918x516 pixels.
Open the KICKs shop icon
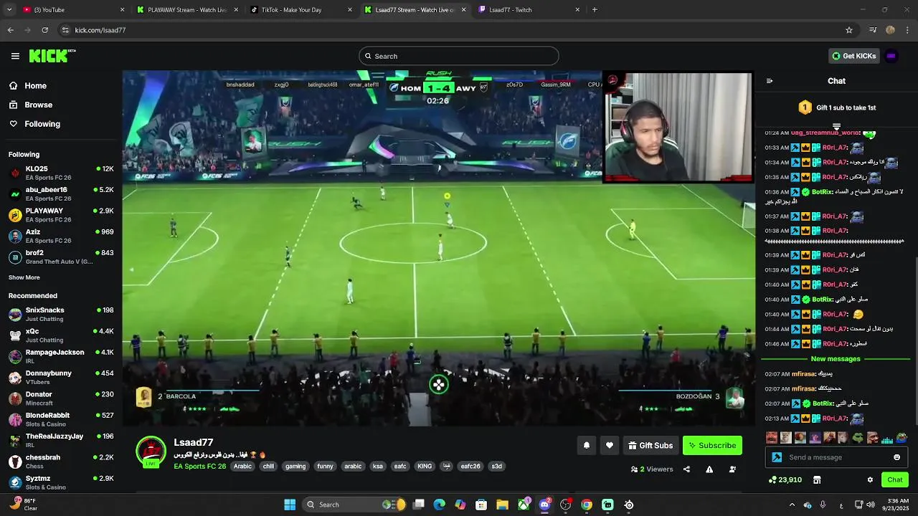point(816,479)
